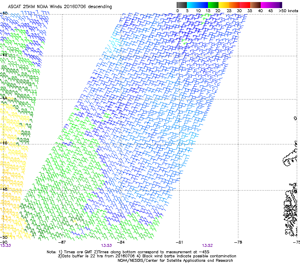Screen dimensions: 300x263
Task: Click the yellow 20-25 knots color segment
Action: (x=224, y=5)
